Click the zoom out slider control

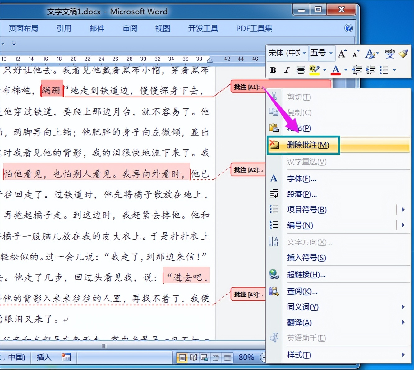pos(263,357)
